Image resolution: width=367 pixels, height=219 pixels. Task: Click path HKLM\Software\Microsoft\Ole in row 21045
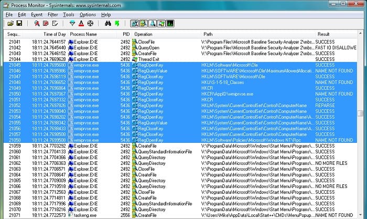(230, 65)
